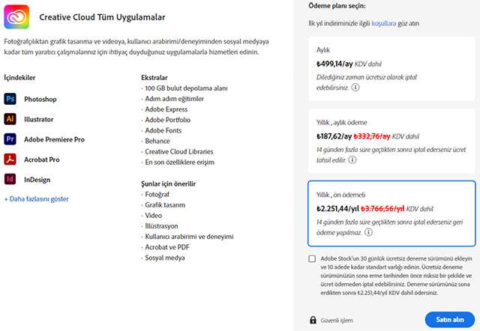
Task: Open info icon in Aylık plan
Action: tap(355, 87)
